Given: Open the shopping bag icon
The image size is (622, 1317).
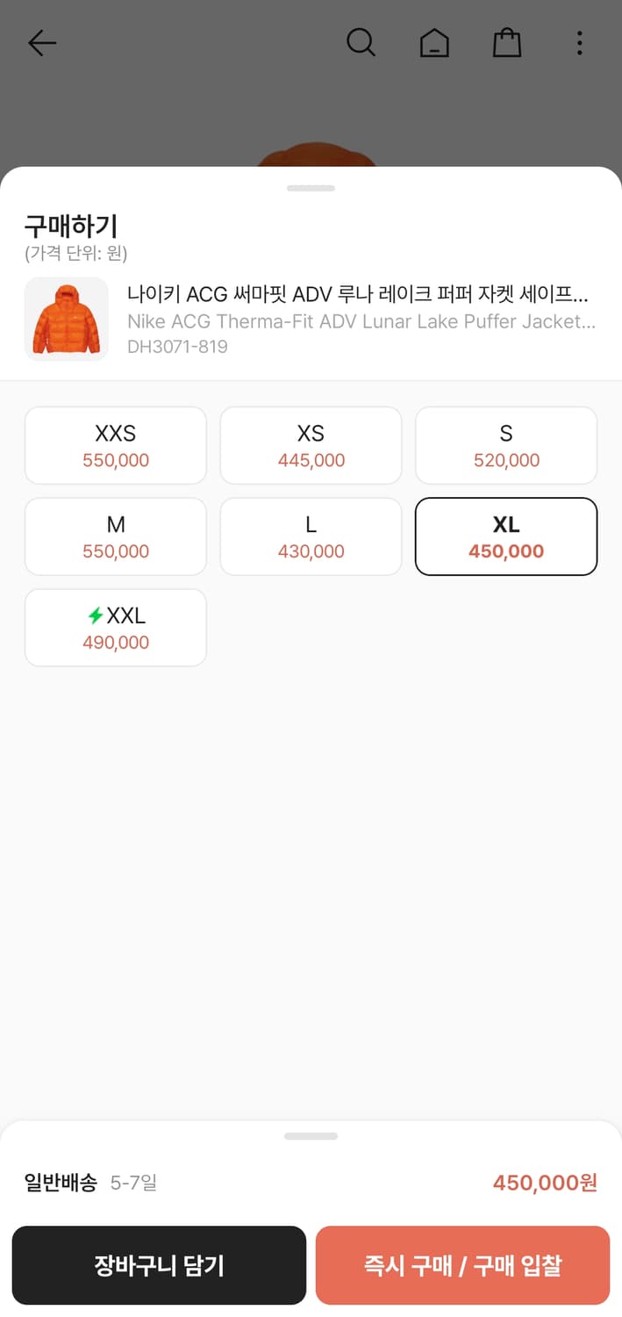Looking at the screenshot, I should [507, 42].
